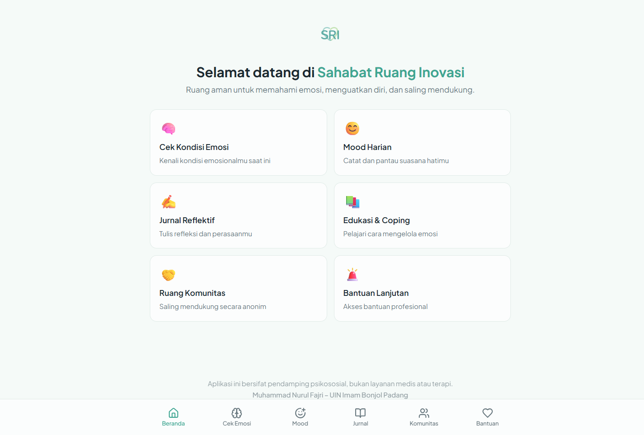
Task: Click 'Catat dan pantau suasana hatimu' text
Action: point(396,161)
